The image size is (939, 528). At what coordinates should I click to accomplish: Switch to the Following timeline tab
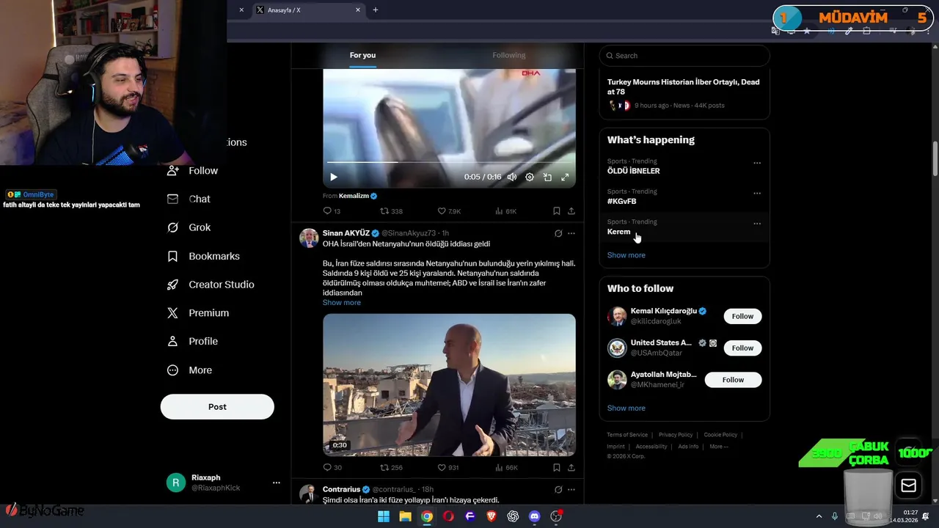click(509, 55)
